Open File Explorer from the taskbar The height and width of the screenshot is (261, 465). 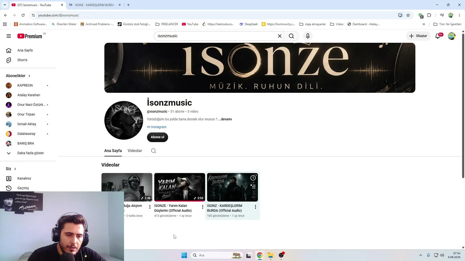271,255
